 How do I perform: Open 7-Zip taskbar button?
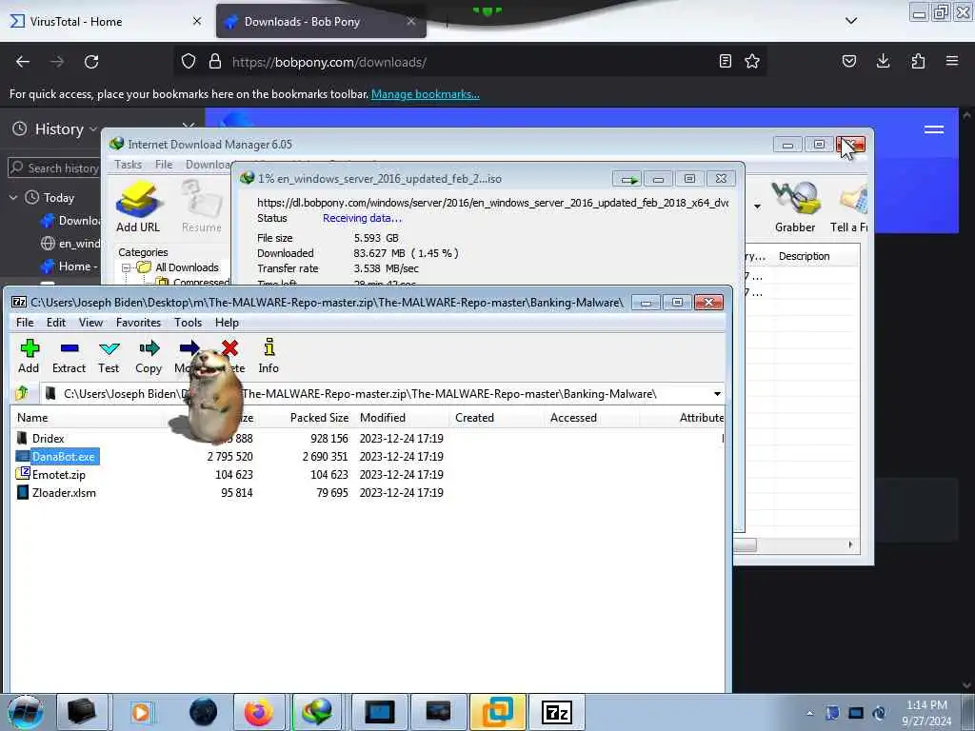[x=556, y=712]
